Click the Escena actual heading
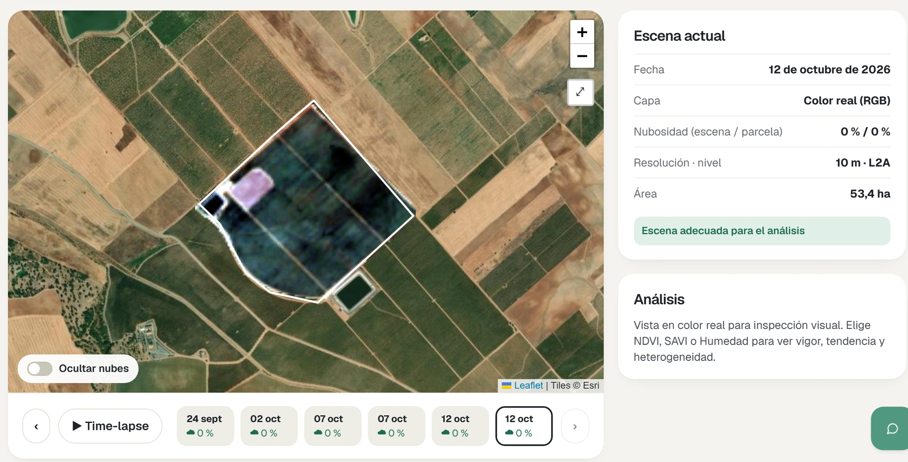Viewport: 908px width, 462px height. click(x=679, y=36)
